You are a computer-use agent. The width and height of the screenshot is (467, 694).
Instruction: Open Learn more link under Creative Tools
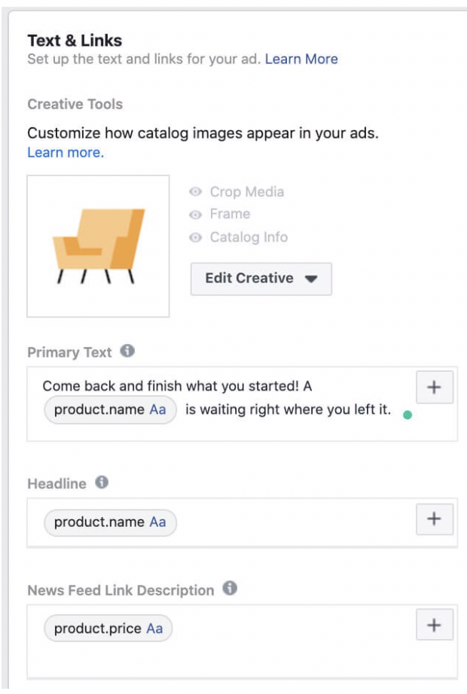pos(66,153)
